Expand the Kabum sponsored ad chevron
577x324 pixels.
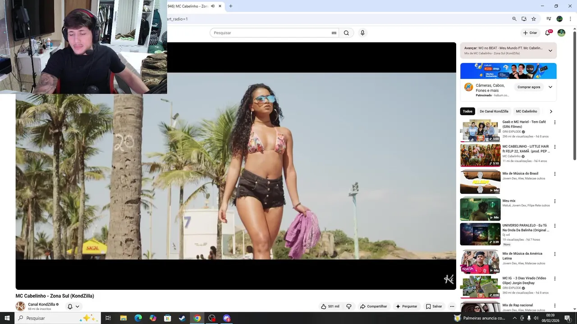click(550, 87)
